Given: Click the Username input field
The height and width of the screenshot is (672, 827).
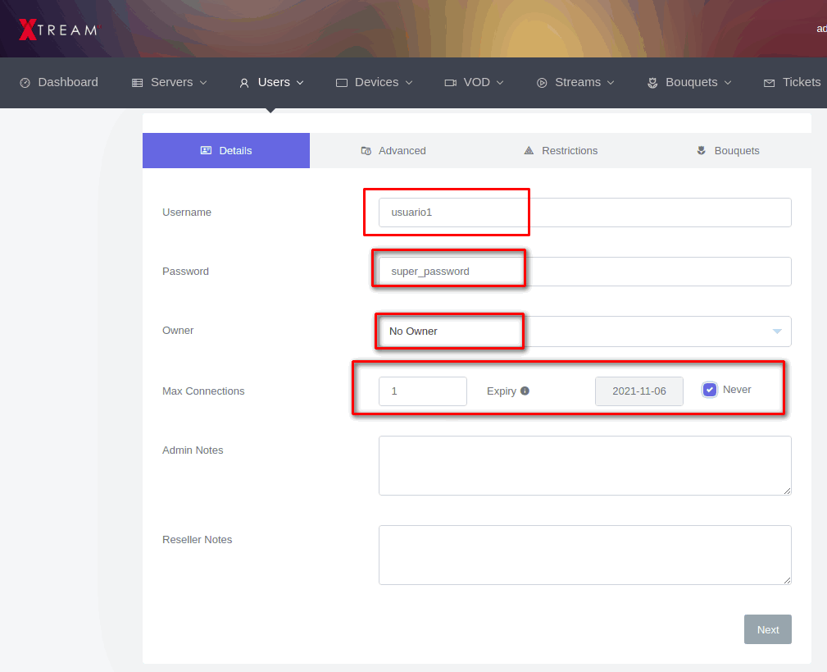Looking at the screenshot, I should [x=584, y=213].
